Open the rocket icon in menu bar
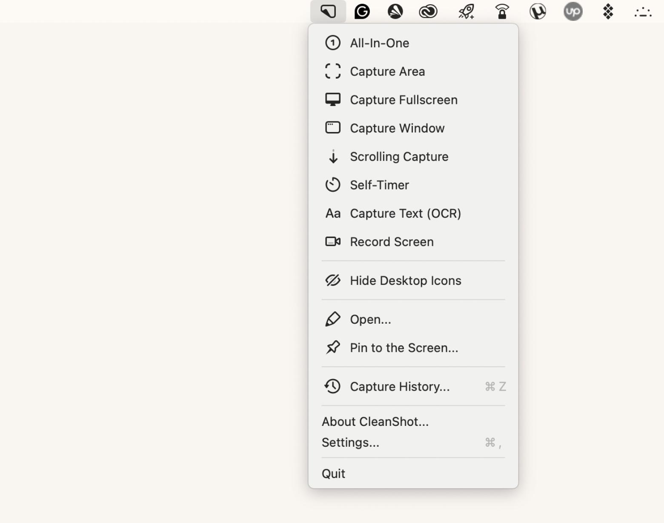Screen dimensions: 664x523 tap(466, 11)
